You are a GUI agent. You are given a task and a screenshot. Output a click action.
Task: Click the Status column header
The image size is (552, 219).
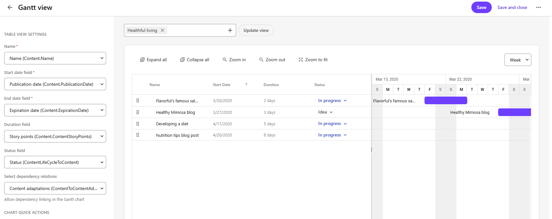coord(320,85)
